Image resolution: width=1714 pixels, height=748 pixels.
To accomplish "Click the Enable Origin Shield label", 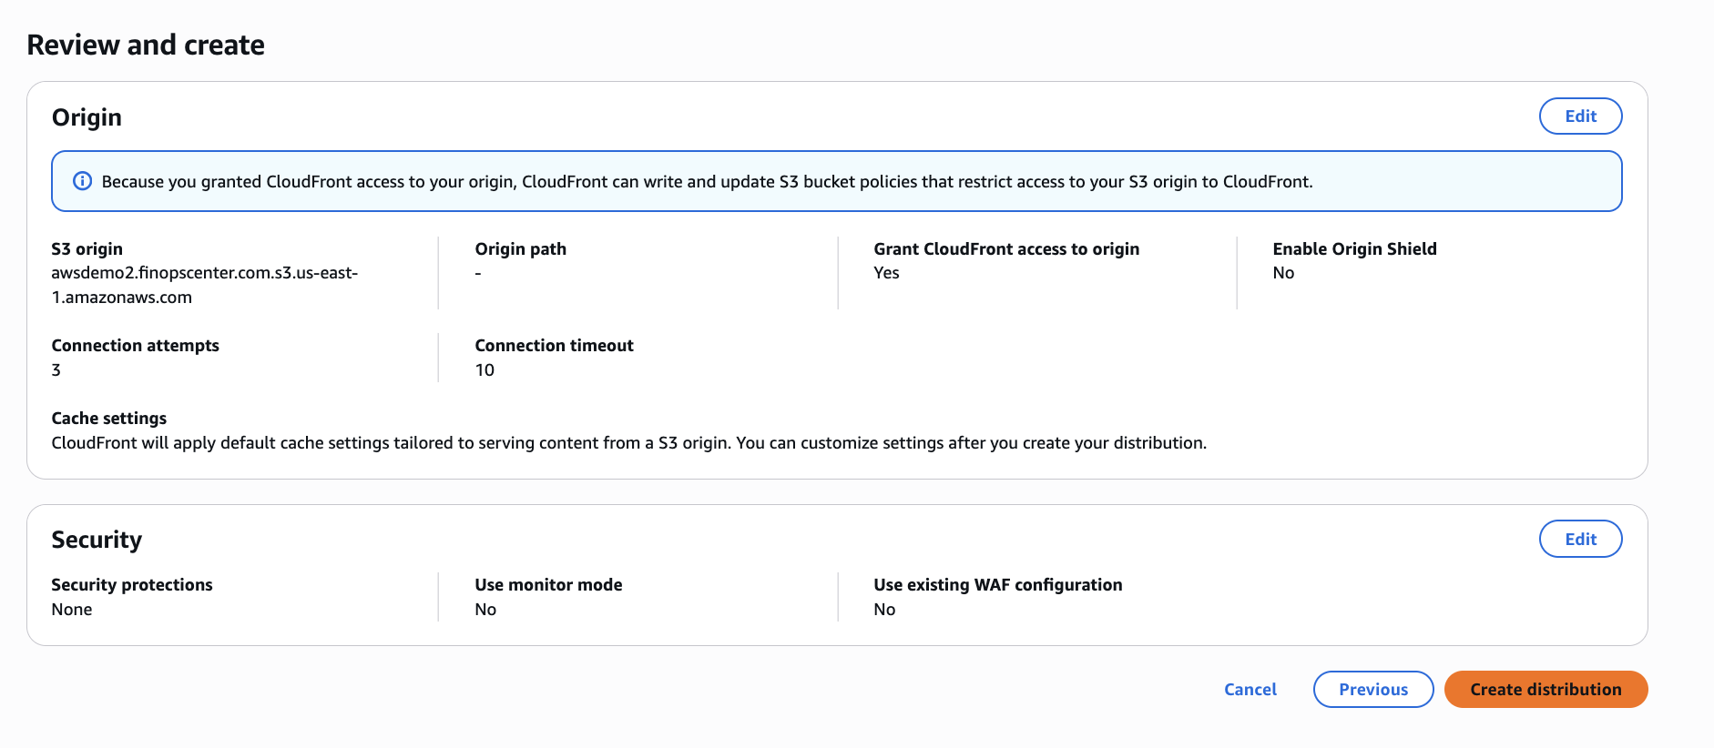I will [x=1354, y=249].
